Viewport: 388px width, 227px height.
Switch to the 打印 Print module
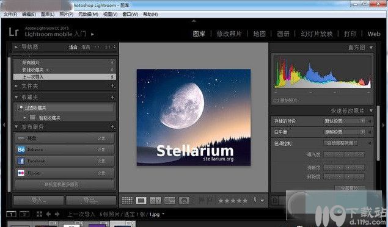pos(350,34)
